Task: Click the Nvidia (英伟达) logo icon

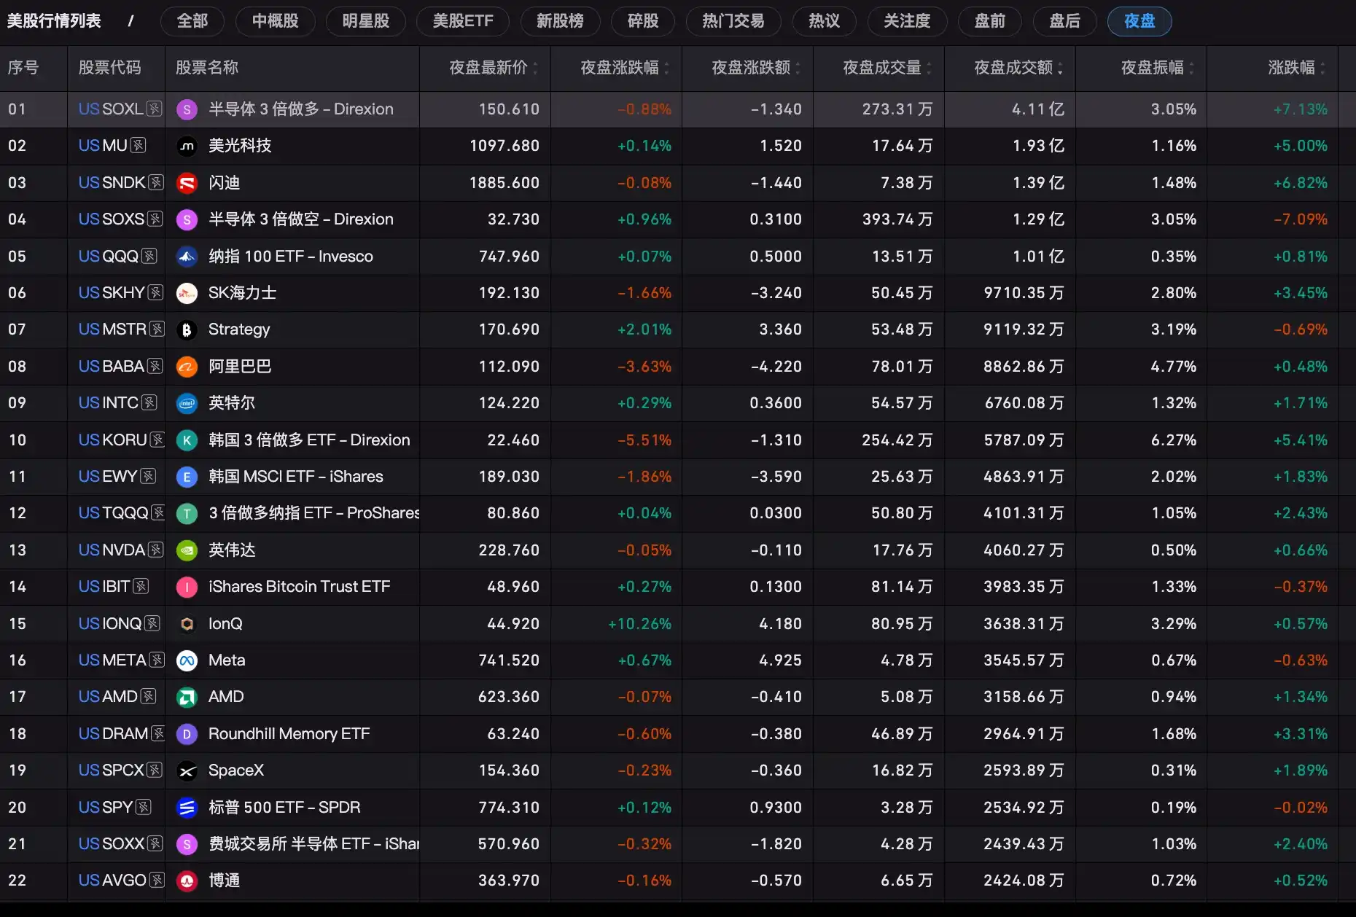Action: point(187,550)
